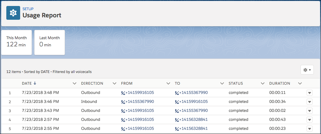Call FROM number +14159916105 in row 4
This screenshot has height=134, width=321.
point(140,119)
